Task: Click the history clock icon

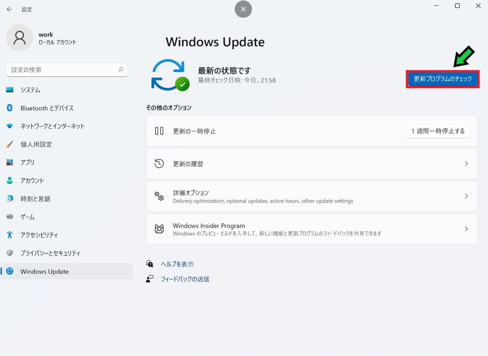Action: 159,163
